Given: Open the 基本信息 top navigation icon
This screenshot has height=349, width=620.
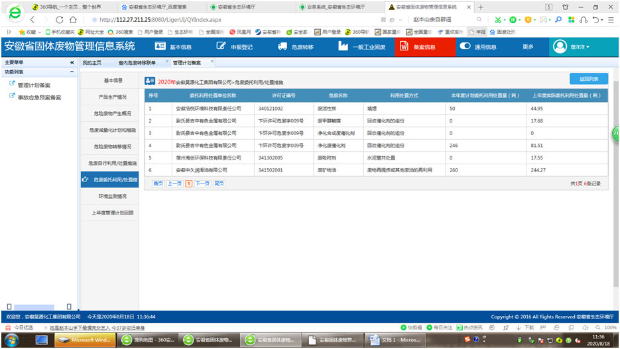Looking at the screenshot, I should point(160,46).
